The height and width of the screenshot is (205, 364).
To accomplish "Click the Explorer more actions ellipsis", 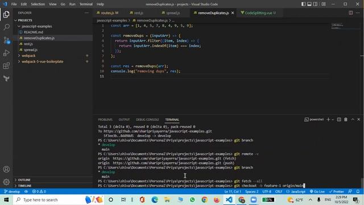I will [x=86, y=13].
